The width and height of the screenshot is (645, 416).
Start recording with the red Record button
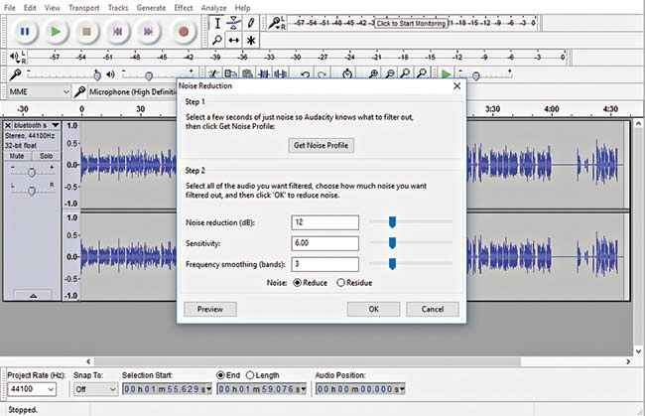point(184,31)
